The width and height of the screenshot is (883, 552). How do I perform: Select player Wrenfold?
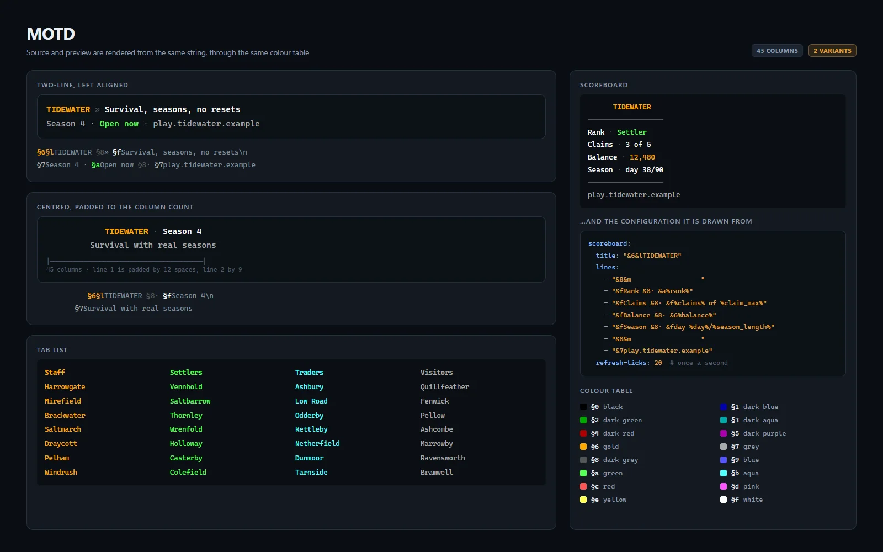pos(186,429)
